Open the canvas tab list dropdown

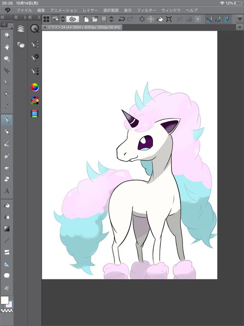point(240,27)
